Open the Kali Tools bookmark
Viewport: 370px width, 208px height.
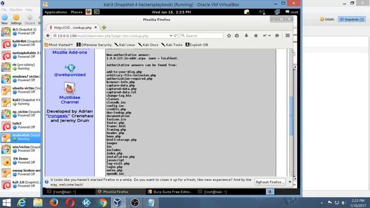click(172, 44)
